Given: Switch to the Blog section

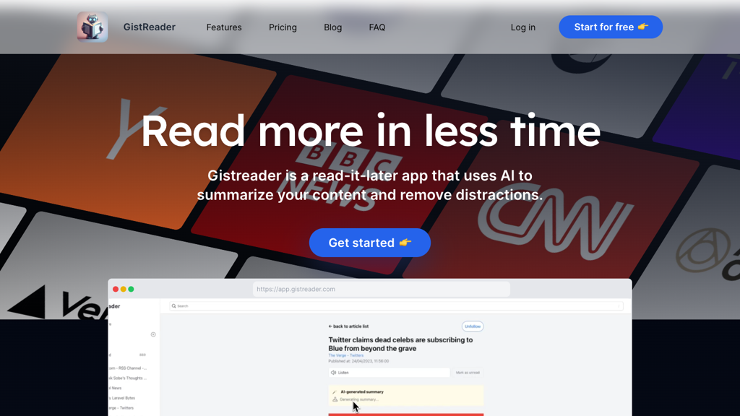Looking at the screenshot, I should tap(332, 27).
